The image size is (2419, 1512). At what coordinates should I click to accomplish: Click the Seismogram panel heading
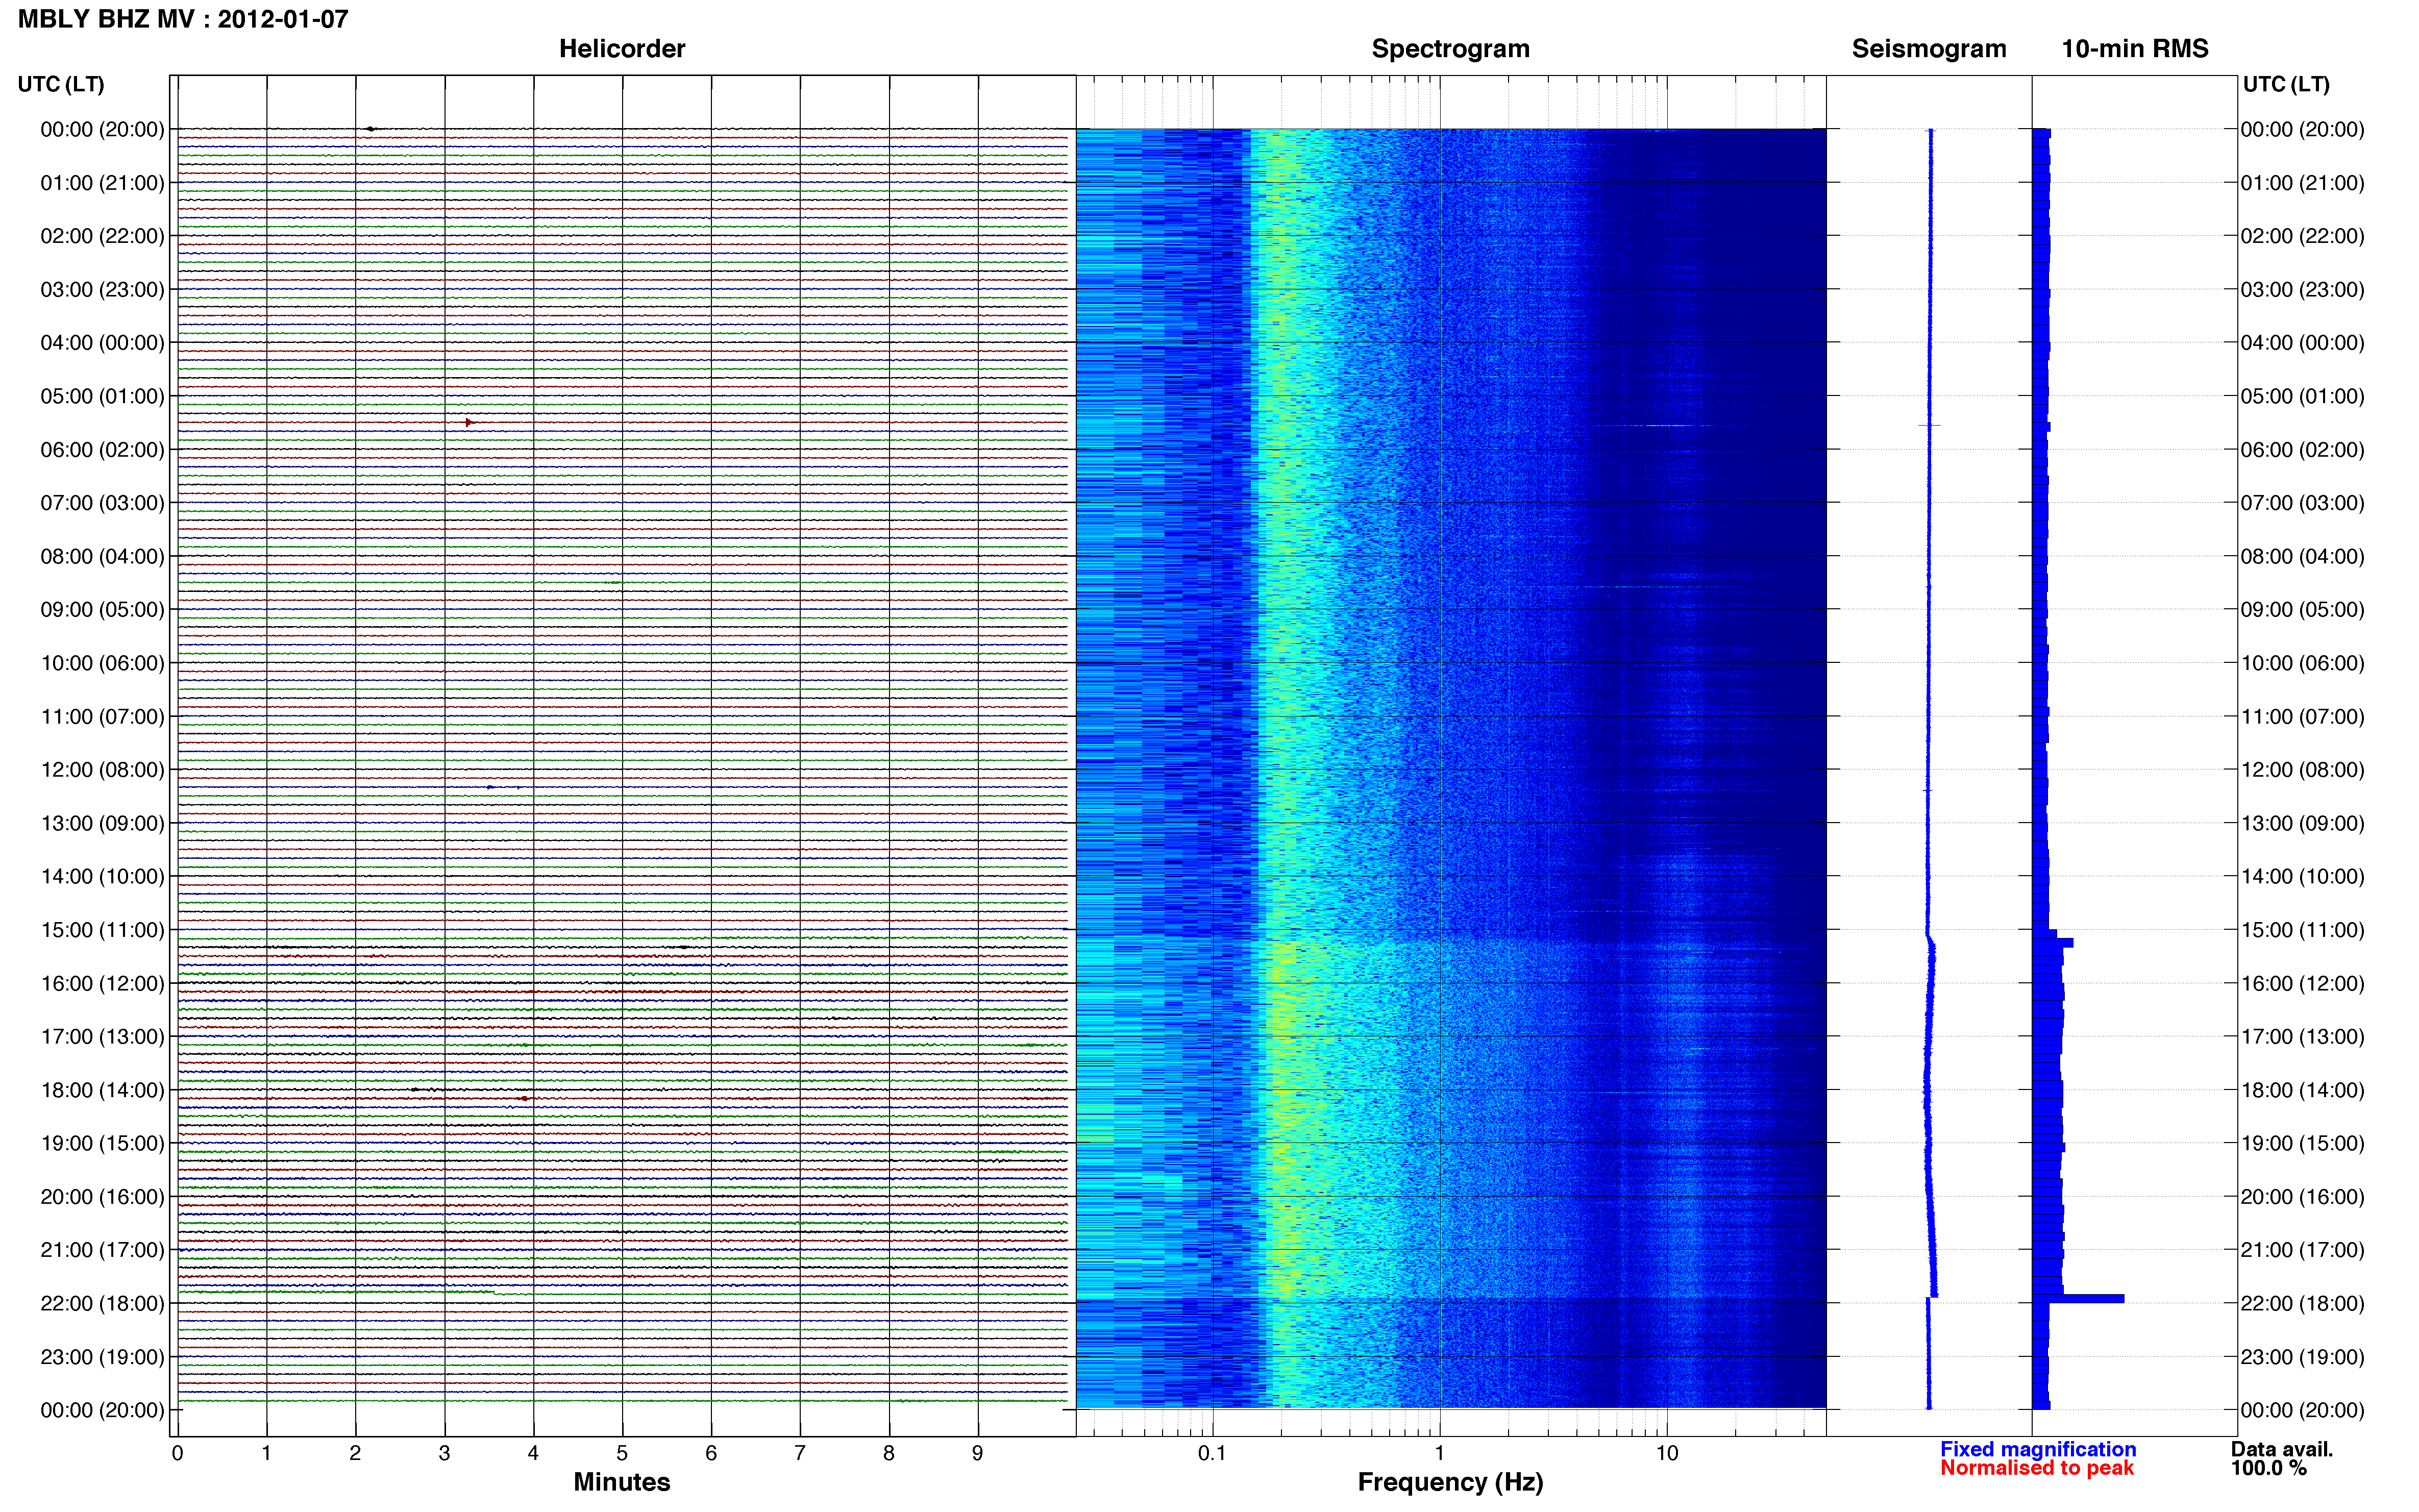coord(1928,49)
